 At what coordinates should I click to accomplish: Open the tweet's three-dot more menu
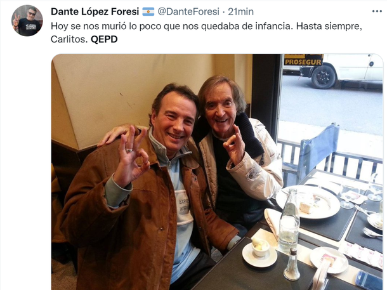[377, 11]
